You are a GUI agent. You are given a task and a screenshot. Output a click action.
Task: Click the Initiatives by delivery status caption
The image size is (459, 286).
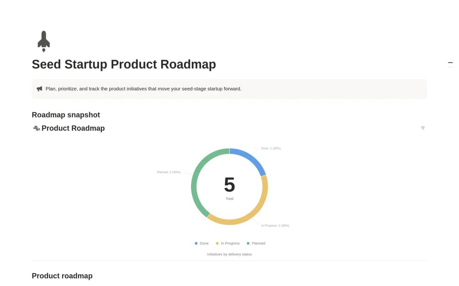coord(229,254)
